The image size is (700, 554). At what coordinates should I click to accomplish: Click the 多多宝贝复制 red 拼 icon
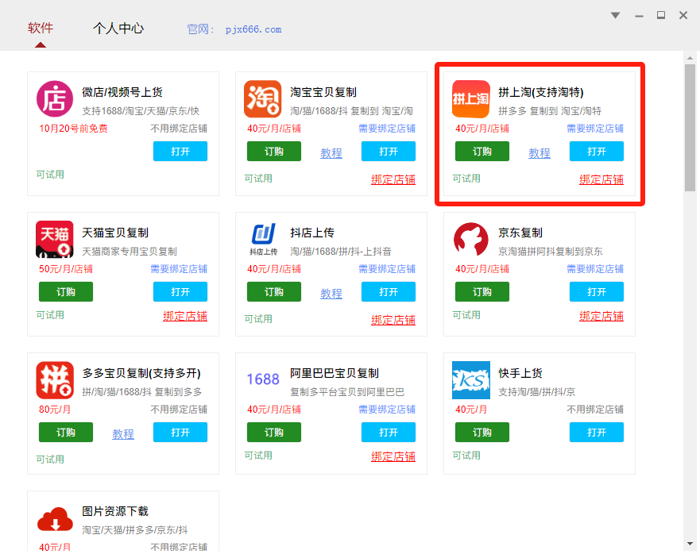[55, 380]
